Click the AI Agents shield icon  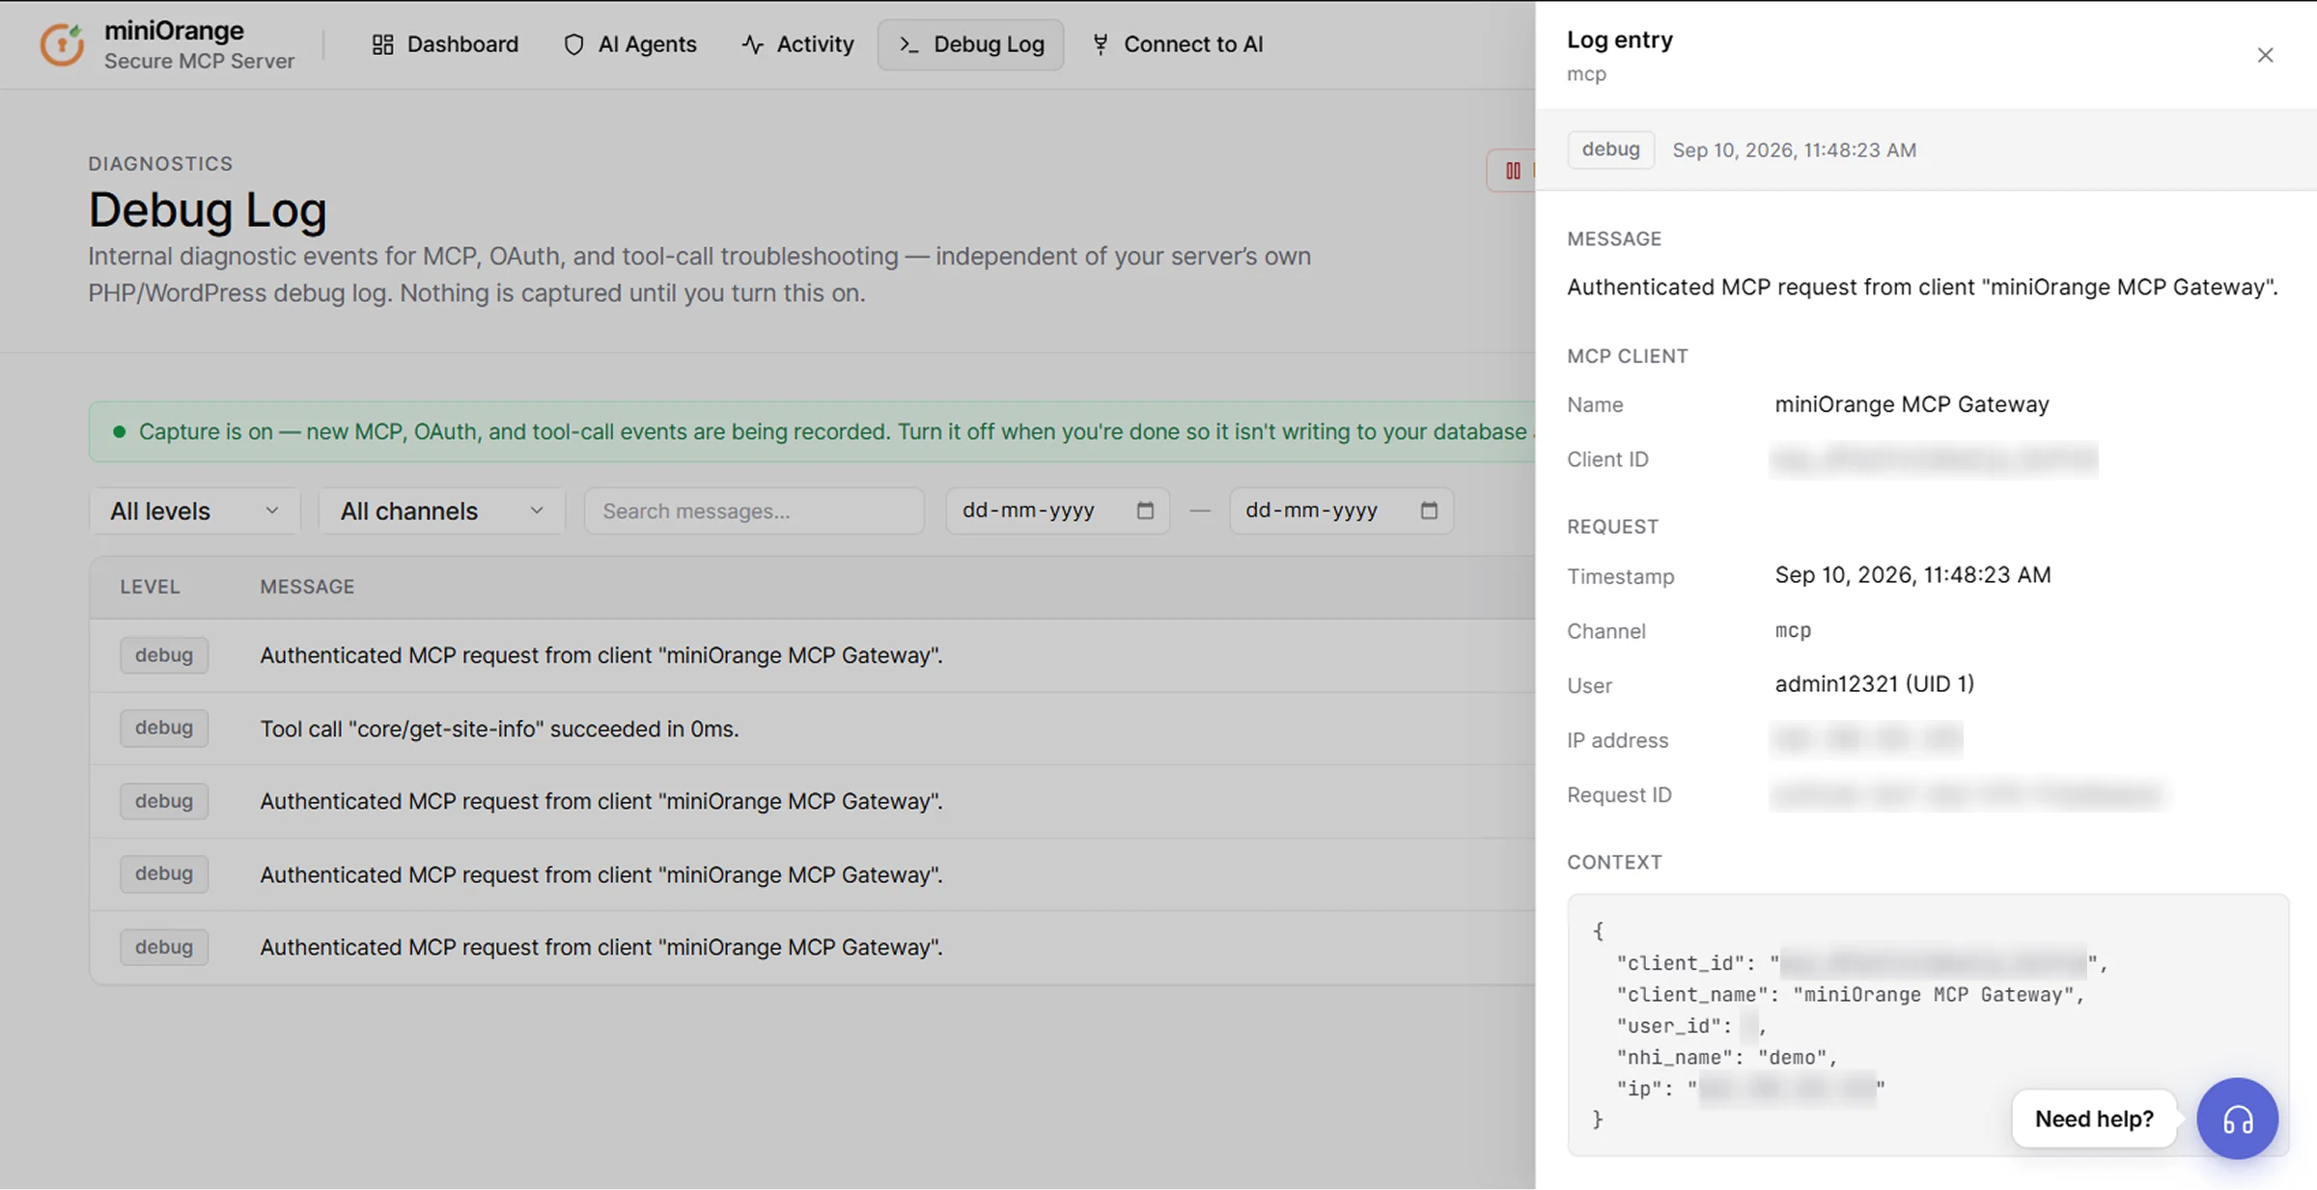(x=573, y=44)
